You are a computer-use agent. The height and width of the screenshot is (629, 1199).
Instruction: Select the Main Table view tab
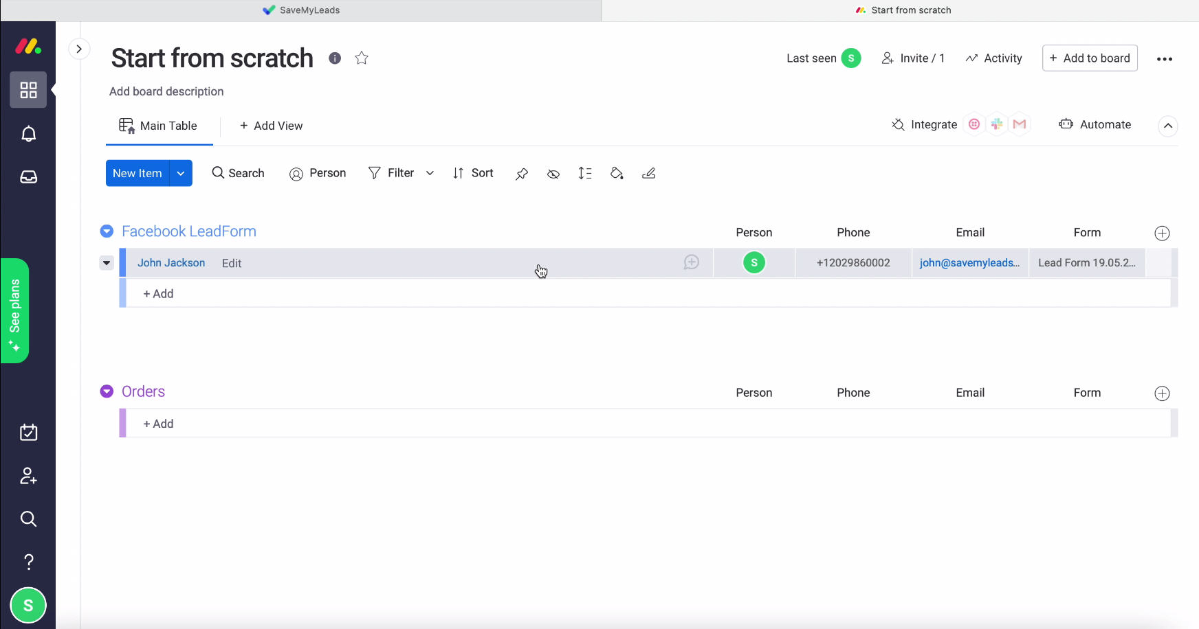pos(159,126)
